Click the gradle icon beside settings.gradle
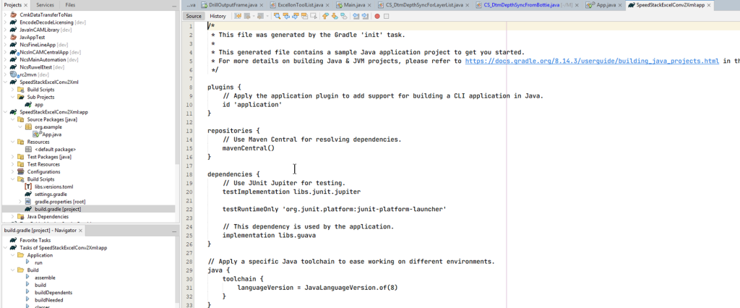The height and width of the screenshot is (308, 740). coord(28,194)
